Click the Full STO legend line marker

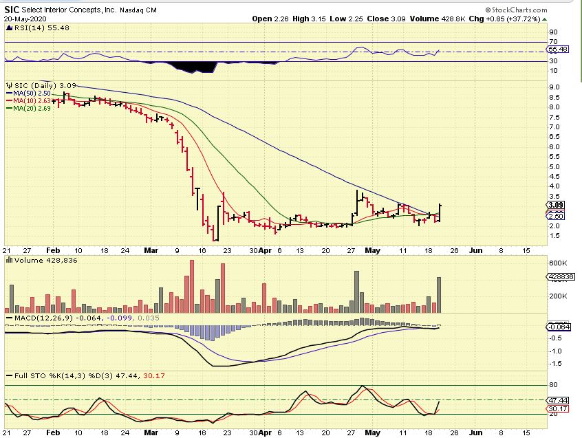9,376
